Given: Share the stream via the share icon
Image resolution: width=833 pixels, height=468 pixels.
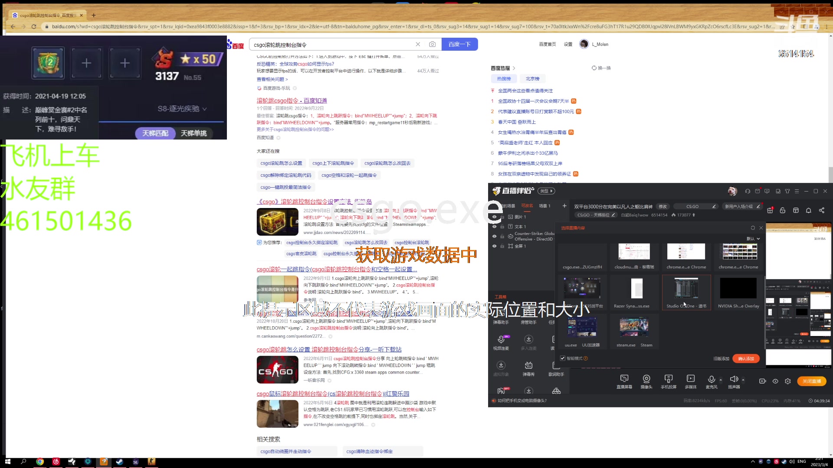Looking at the screenshot, I should 822,210.
